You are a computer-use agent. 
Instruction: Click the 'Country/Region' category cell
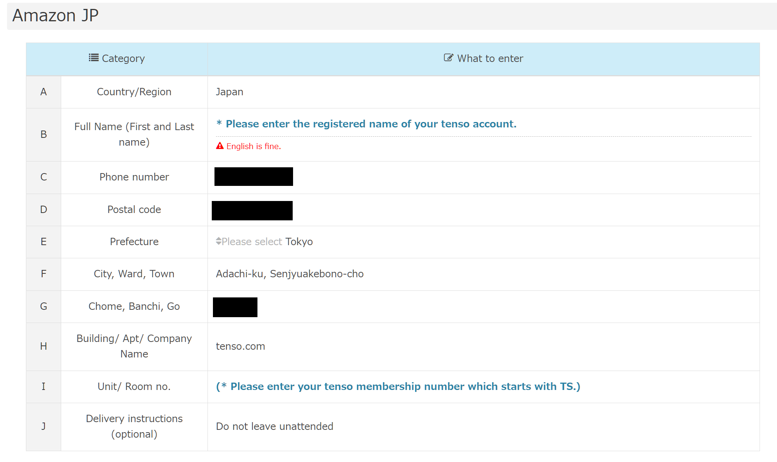point(134,92)
